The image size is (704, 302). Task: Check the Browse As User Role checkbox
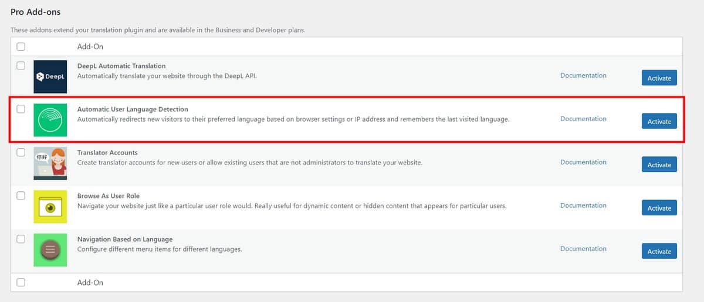[x=21, y=195]
